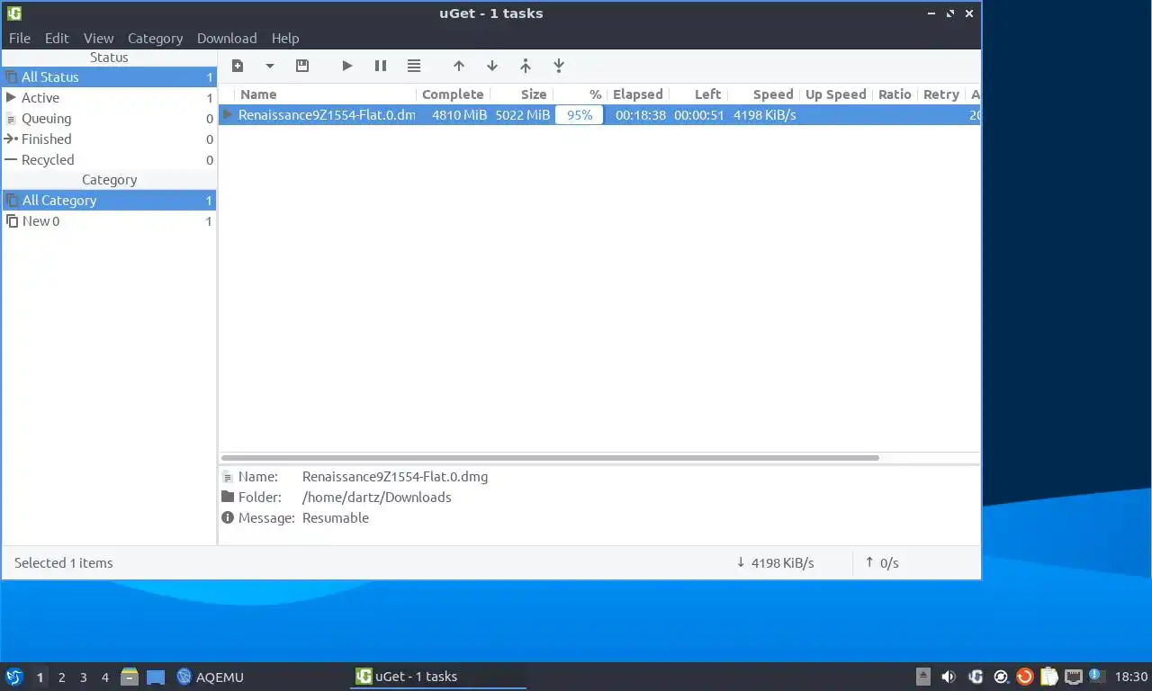
Task: Open the dropdown arrow beside new download
Action: click(x=269, y=66)
